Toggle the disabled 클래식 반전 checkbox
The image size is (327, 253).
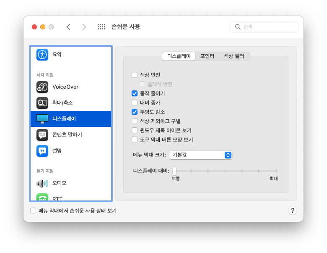pos(142,84)
